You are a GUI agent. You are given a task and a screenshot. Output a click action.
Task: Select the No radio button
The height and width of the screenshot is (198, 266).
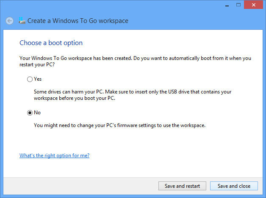click(29, 113)
